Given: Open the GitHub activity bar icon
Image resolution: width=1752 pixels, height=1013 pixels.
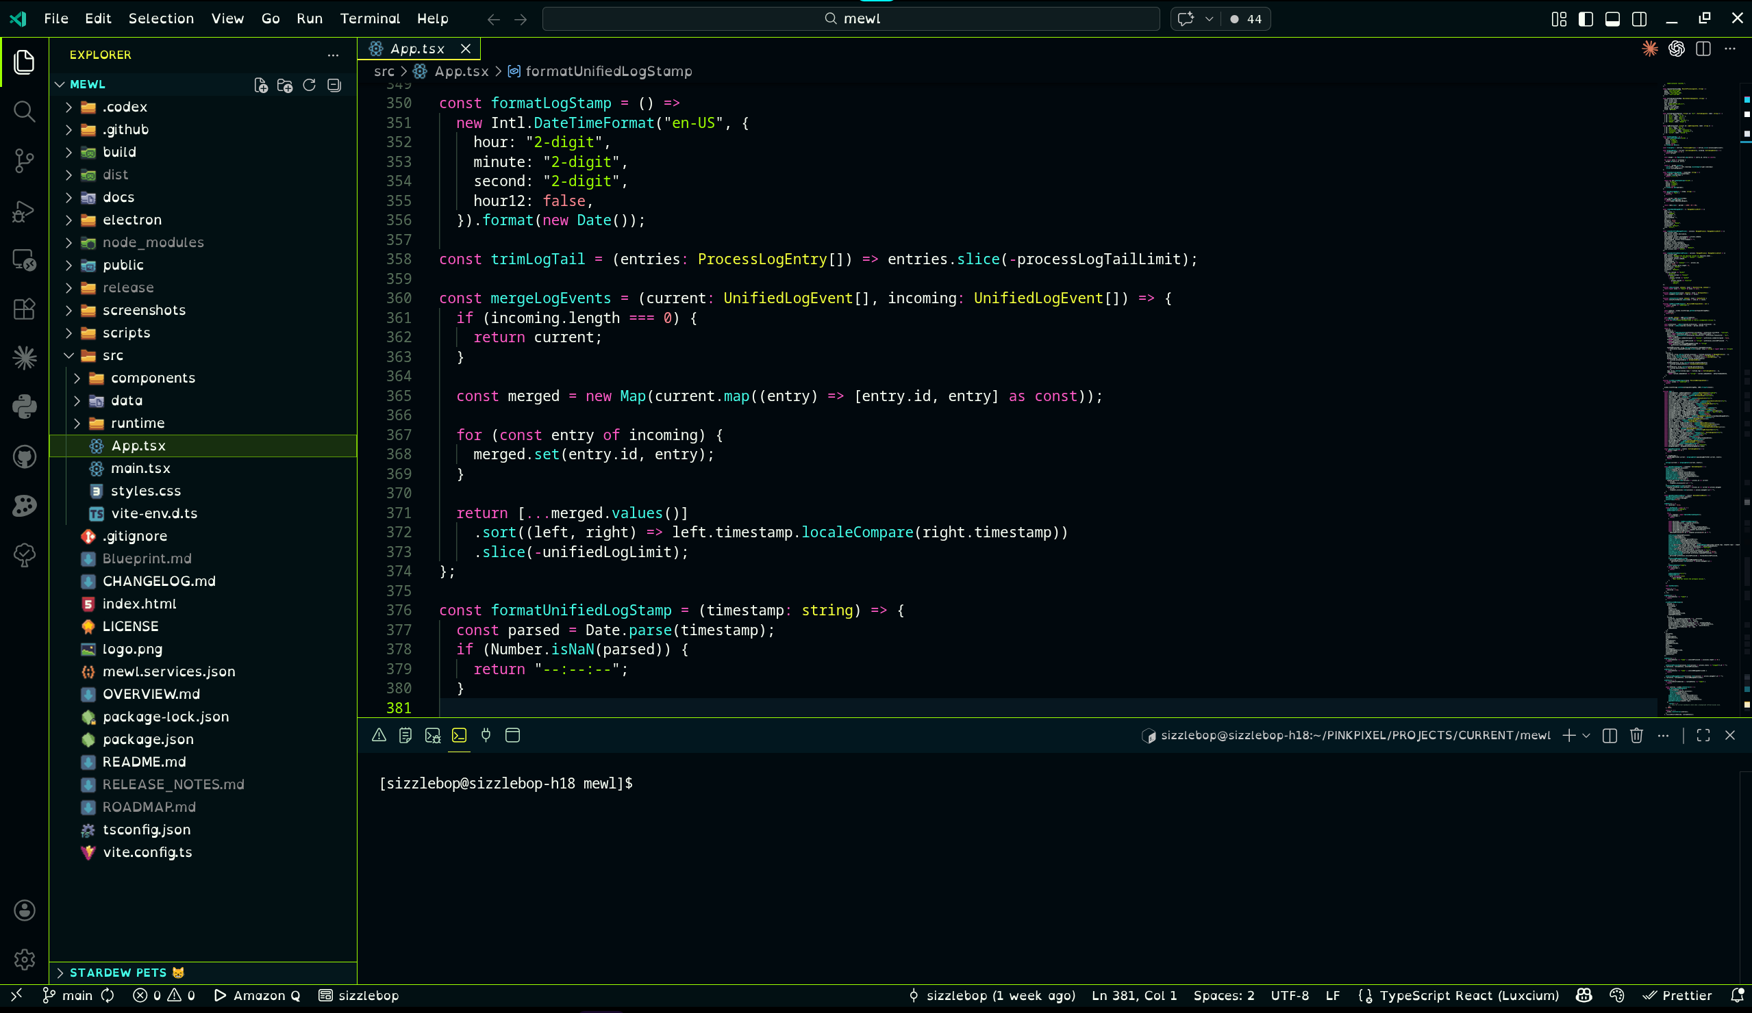Looking at the screenshot, I should click(x=25, y=457).
